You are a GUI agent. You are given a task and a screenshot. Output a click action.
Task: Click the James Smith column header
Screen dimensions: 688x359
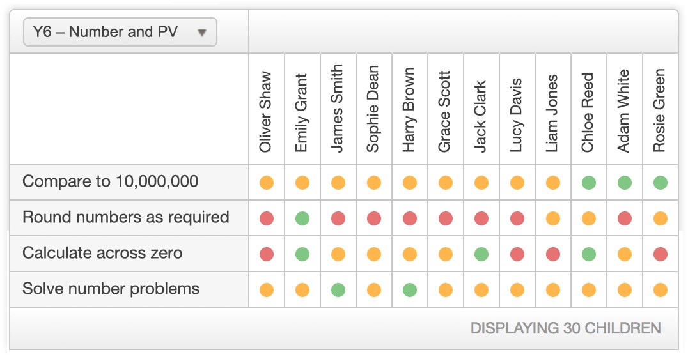pos(337,109)
